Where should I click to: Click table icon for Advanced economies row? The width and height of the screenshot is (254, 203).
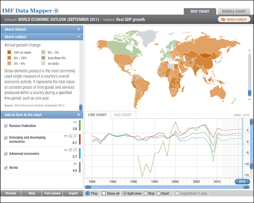(x=70, y=150)
